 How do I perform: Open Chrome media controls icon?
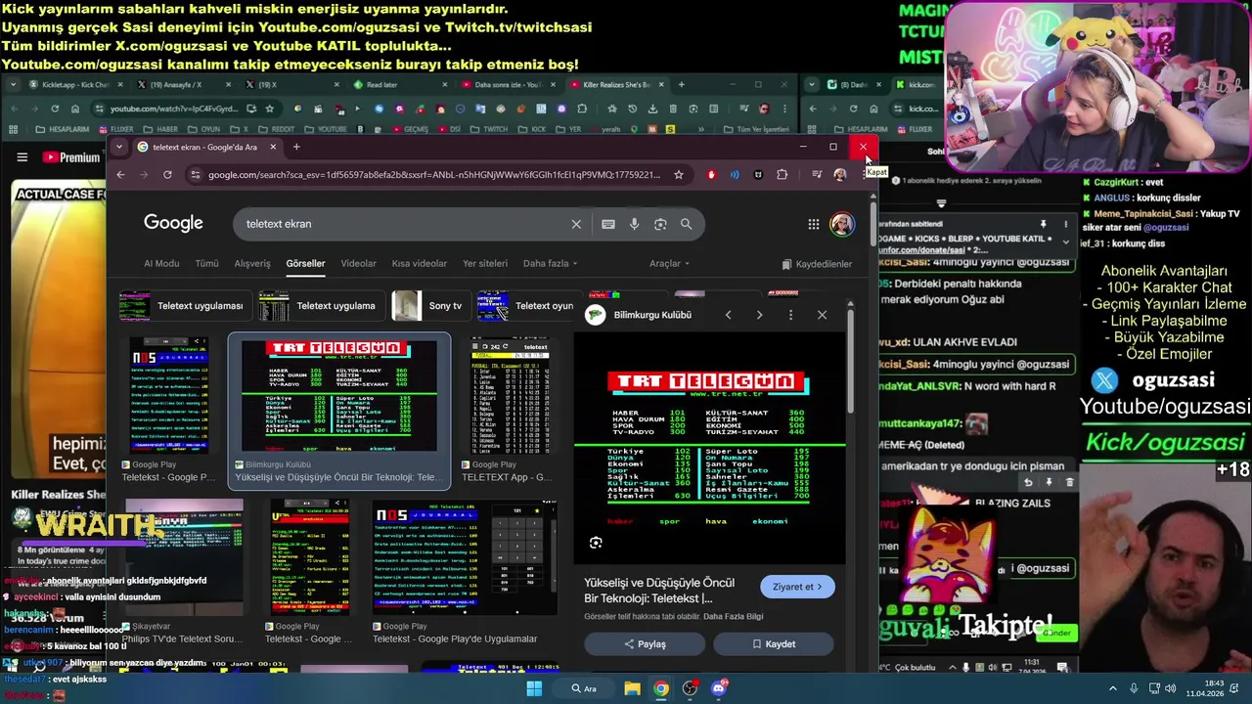(816, 175)
